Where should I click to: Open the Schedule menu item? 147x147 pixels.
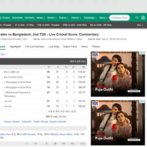[17, 18]
